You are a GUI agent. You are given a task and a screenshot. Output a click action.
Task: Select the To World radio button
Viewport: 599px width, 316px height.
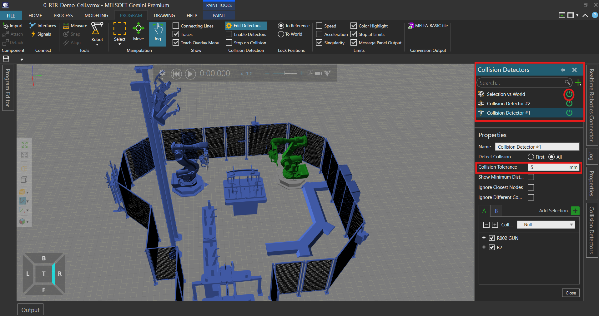coord(281,34)
